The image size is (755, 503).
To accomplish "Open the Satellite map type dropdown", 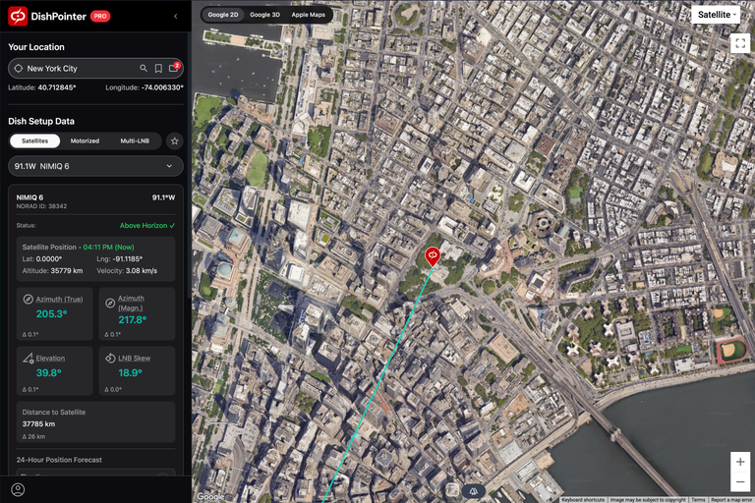I will tap(716, 15).
